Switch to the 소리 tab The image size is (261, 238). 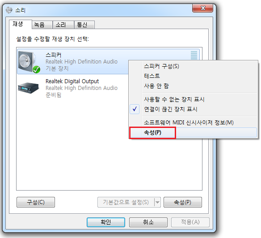[x=63, y=25]
